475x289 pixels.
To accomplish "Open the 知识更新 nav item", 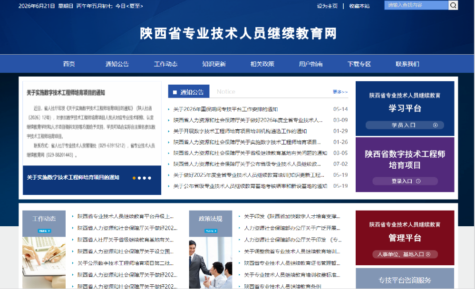I will pyautogui.click(x=214, y=64).
